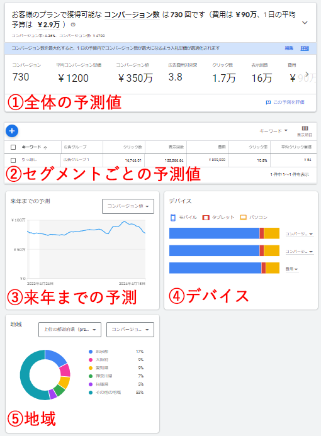The height and width of the screenshot is (436, 321).
Task: Click the 東京都 blue legend dot
Action: pyautogui.click(x=91, y=352)
